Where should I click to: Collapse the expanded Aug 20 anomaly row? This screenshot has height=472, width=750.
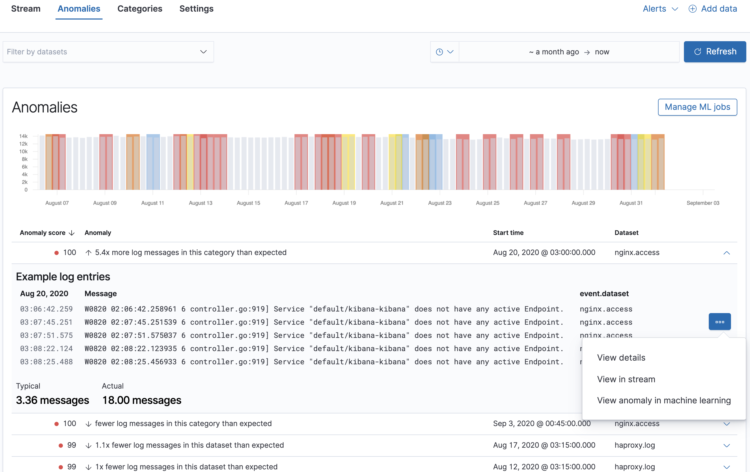[726, 253]
